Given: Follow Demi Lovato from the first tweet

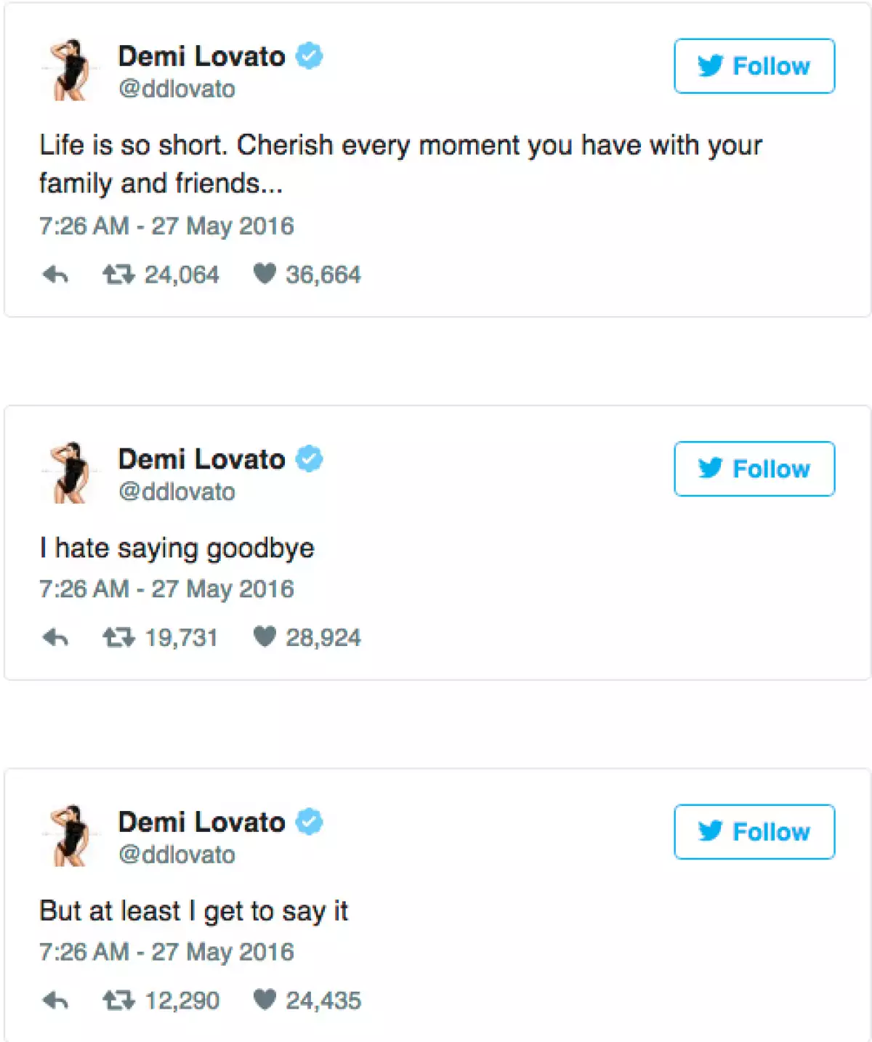Looking at the screenshot, I should coord(754,66).
